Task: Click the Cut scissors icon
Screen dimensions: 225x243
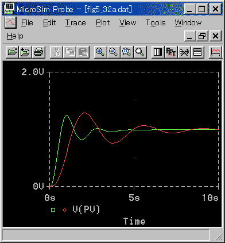Action: pos(56,52)
